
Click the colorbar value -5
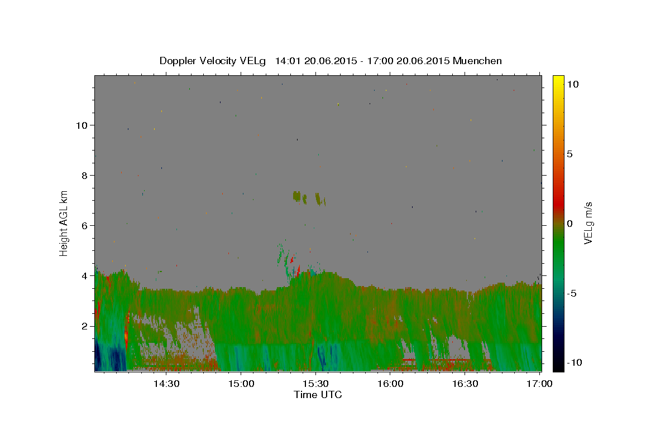tap(571, 293)
